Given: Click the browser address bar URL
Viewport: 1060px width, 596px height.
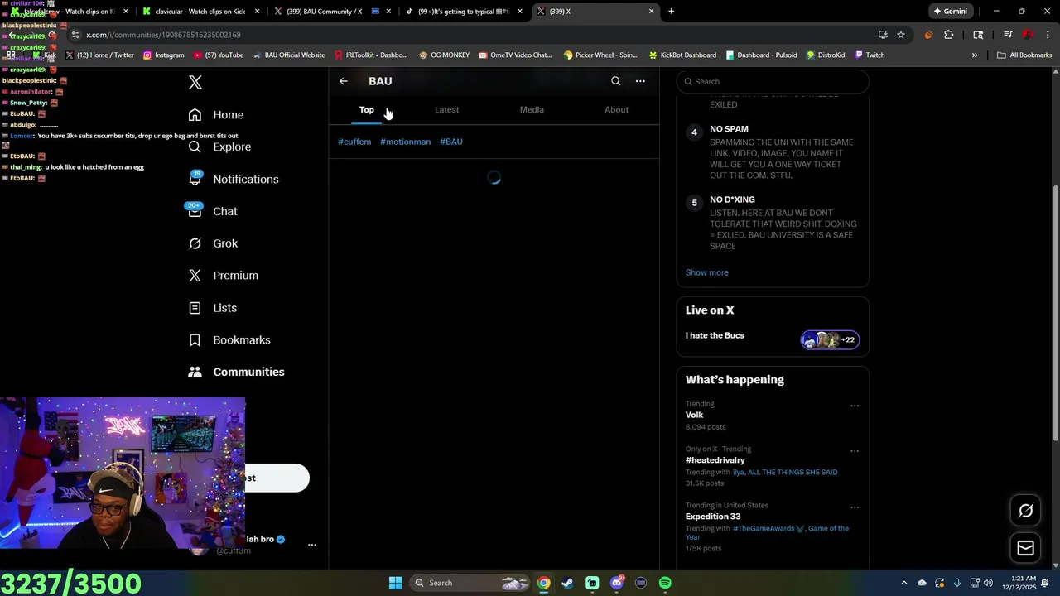Looking at the screenshot, I should 163,35.
